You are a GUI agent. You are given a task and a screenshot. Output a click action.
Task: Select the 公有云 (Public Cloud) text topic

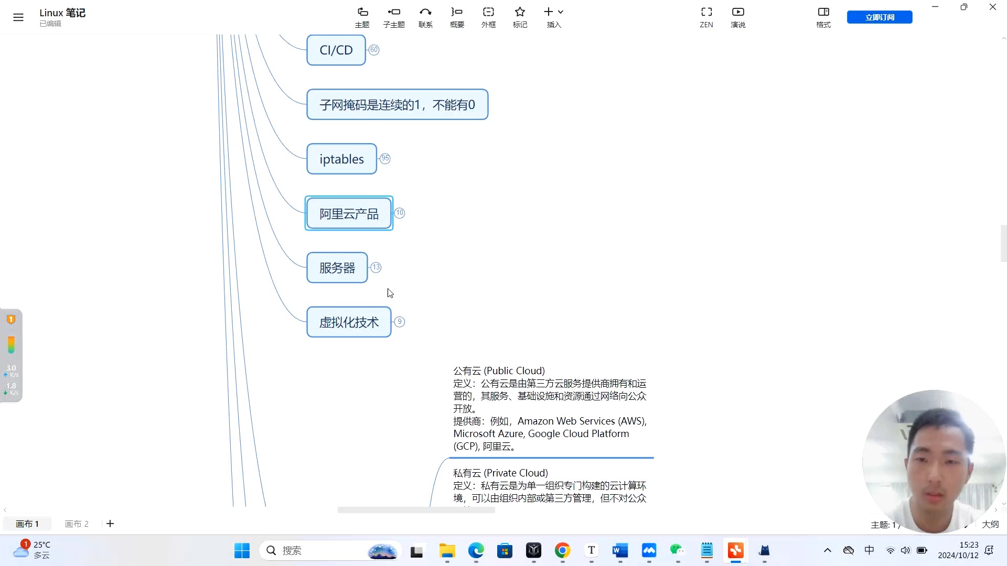550,409
